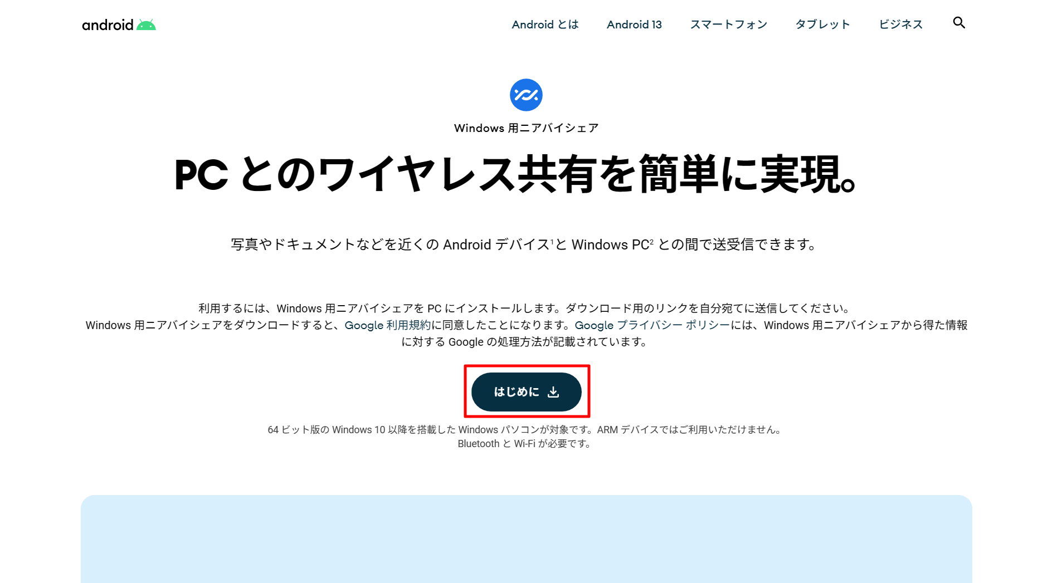
Task: Open the Google 利用規約 link
Action: (x=387, y=325)
